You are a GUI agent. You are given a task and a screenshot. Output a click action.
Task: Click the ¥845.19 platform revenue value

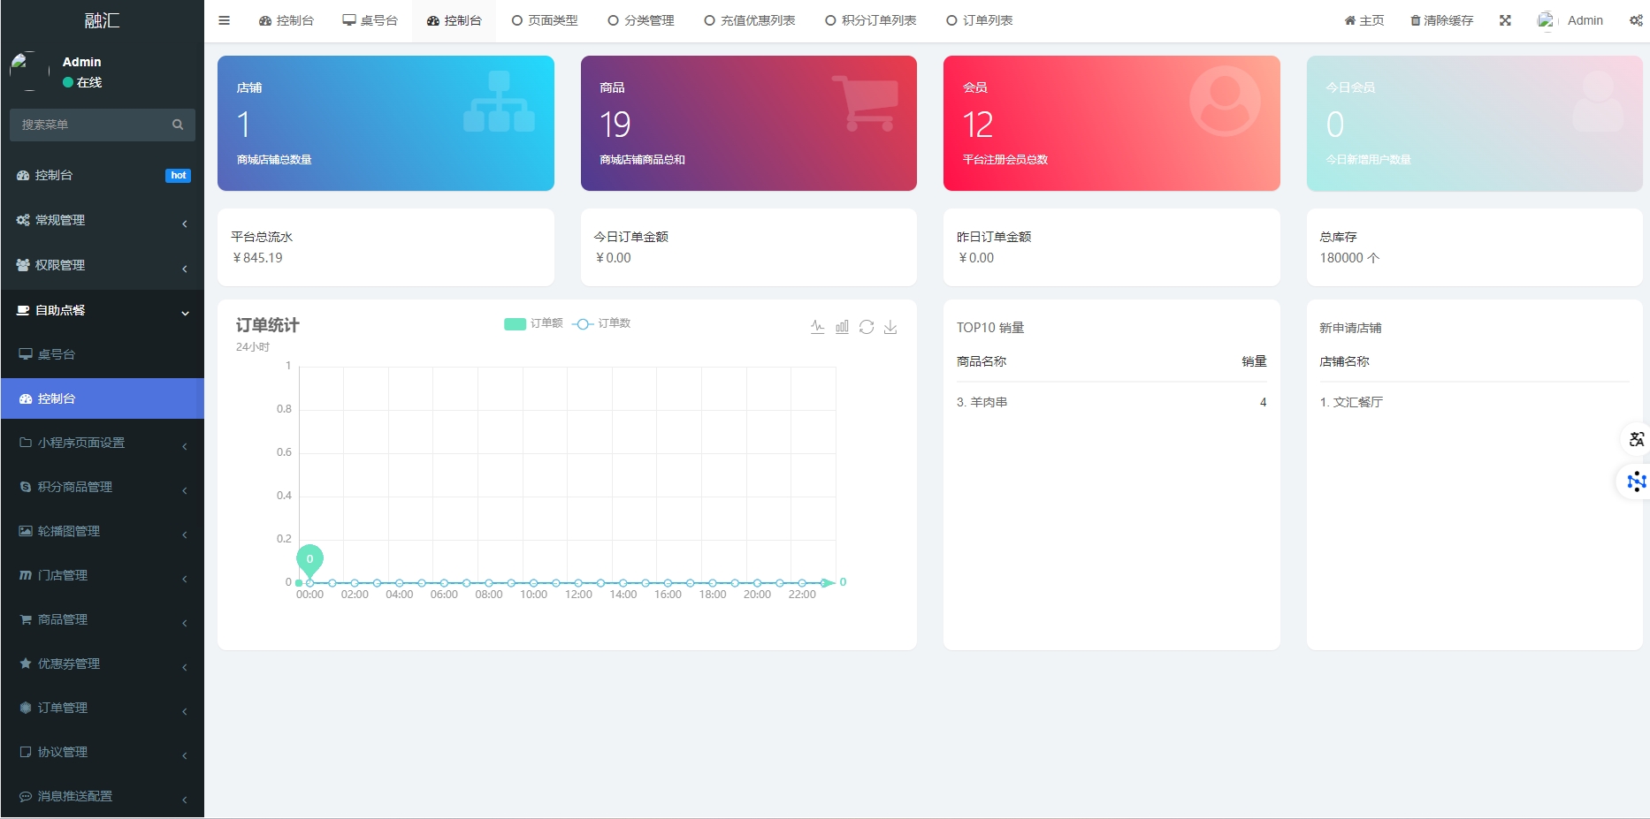(257, 258)
